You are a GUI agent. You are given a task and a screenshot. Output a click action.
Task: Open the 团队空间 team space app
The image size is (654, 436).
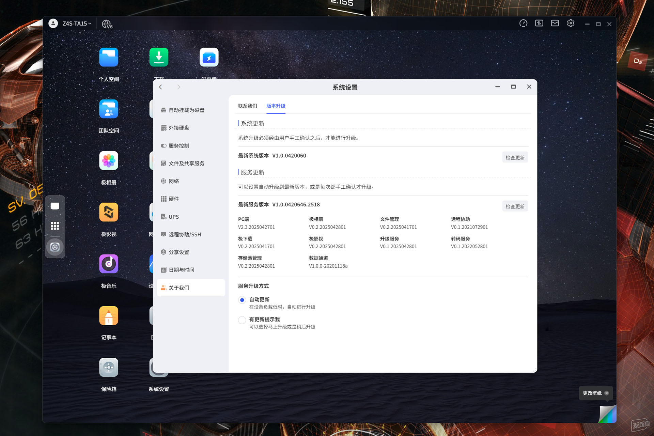pyautogui.click(x=109, y=109)
